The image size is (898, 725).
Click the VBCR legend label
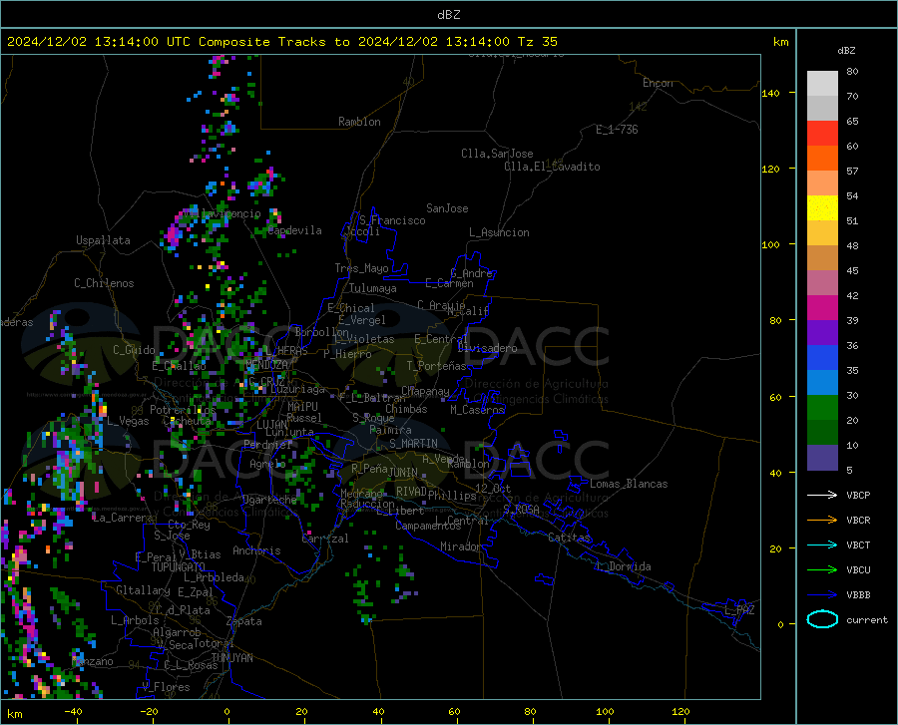click(858, 521)
